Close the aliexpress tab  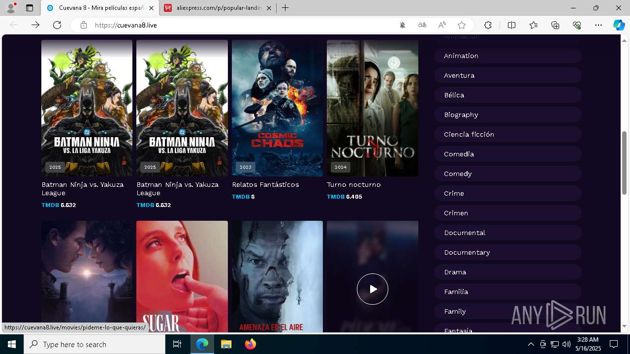click(269, 8)
